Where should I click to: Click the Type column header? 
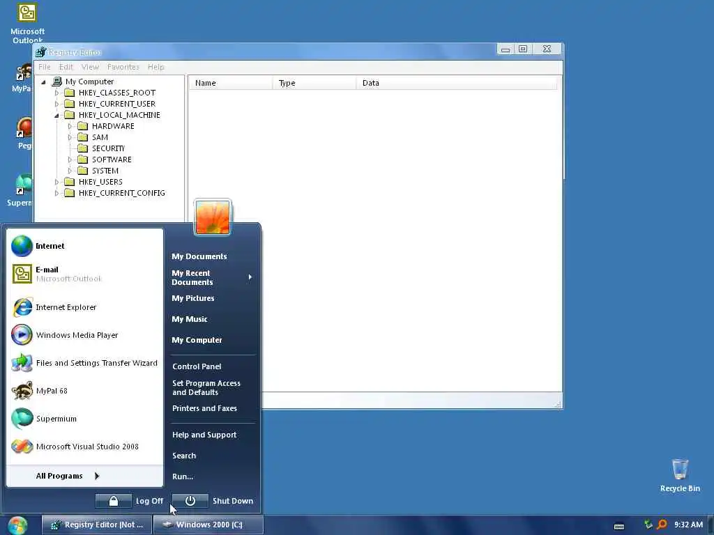[x=314, y=83]
